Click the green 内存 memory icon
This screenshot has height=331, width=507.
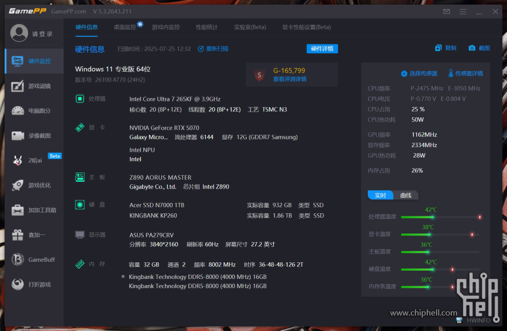tap(80, 264)
